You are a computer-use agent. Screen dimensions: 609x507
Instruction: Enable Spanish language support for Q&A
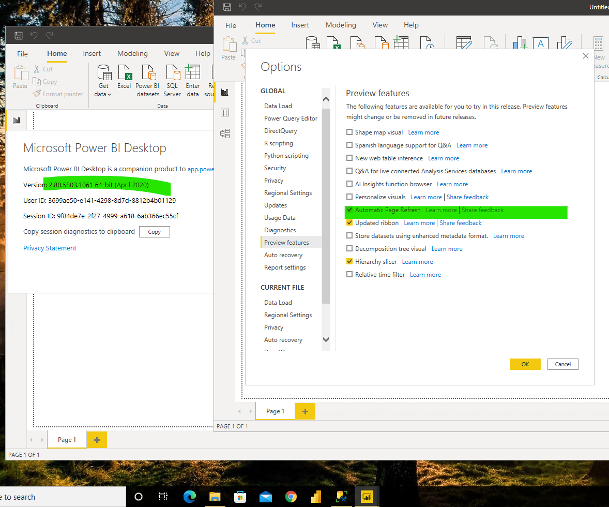(349, 145)
